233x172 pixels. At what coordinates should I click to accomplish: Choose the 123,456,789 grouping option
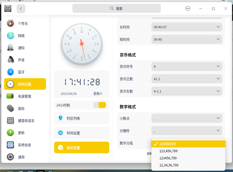188,151
